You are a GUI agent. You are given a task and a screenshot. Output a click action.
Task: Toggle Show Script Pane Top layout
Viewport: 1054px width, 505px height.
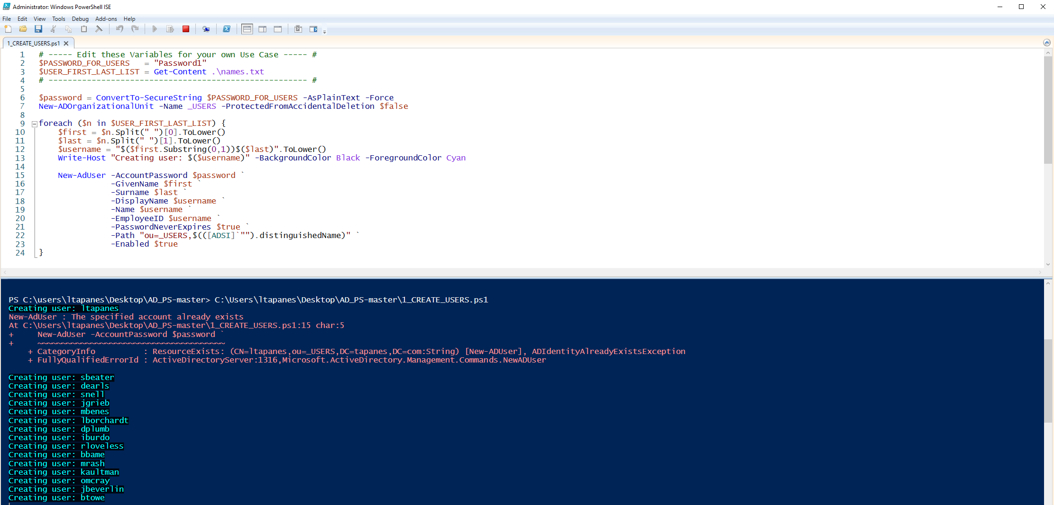tap(247, 29)
